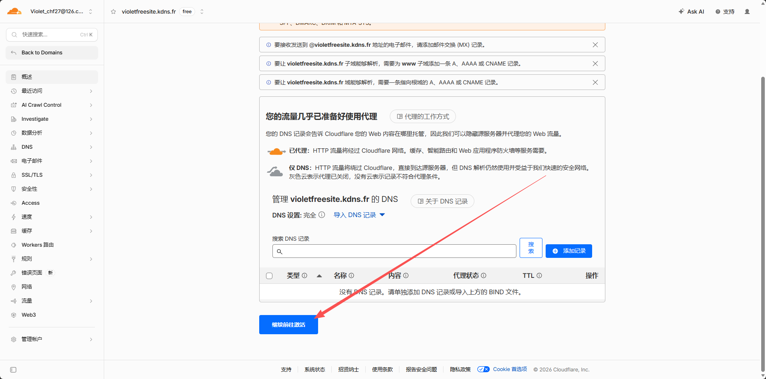Open the domain switcher dropdown arrows
The height and width of the screenshot is (379, 766).
click(x=202, y=12)
